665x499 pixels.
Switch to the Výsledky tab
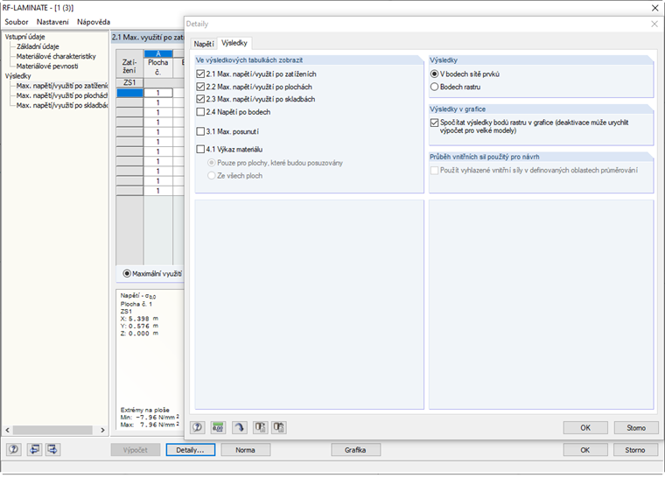pyautogui.click(x=234, y=43)
